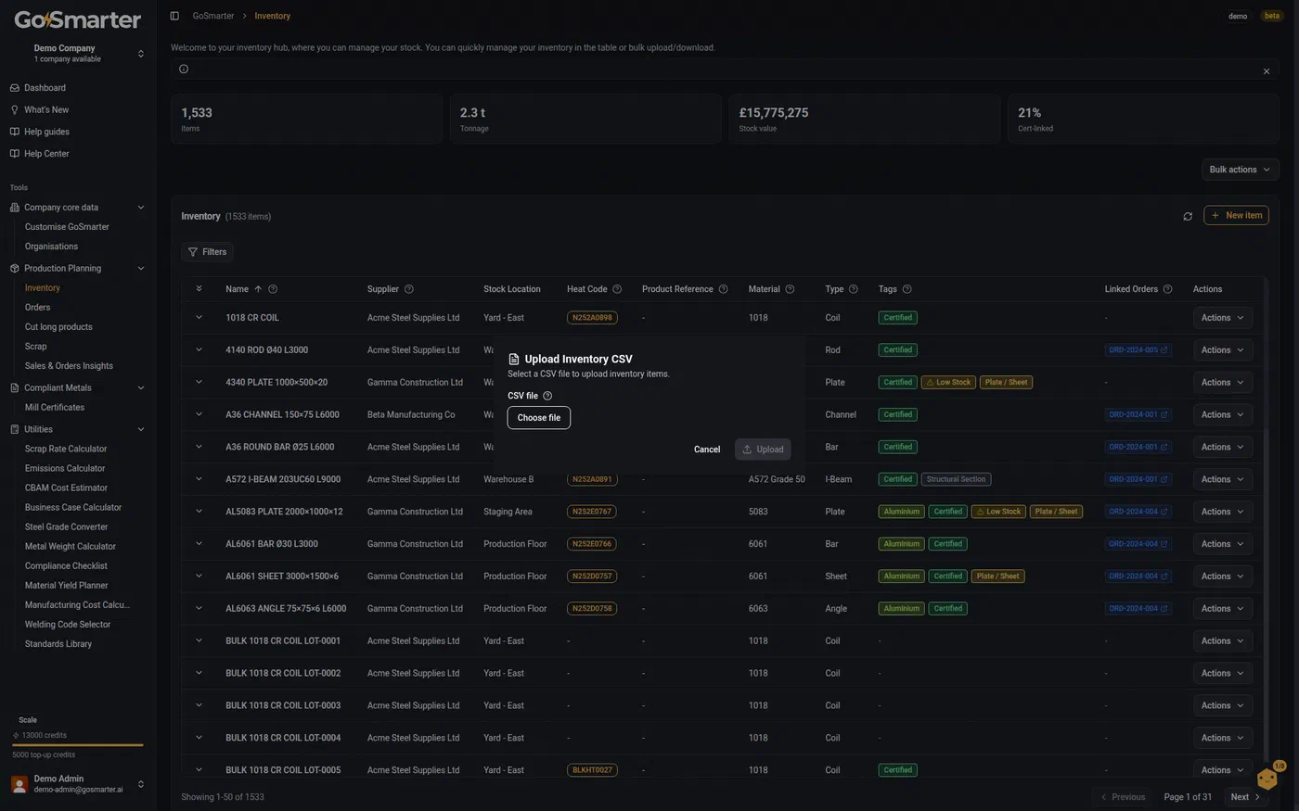Toggle the sidebar panel icon
This screenshot has width=1299, height=811.
coord(174,16)
